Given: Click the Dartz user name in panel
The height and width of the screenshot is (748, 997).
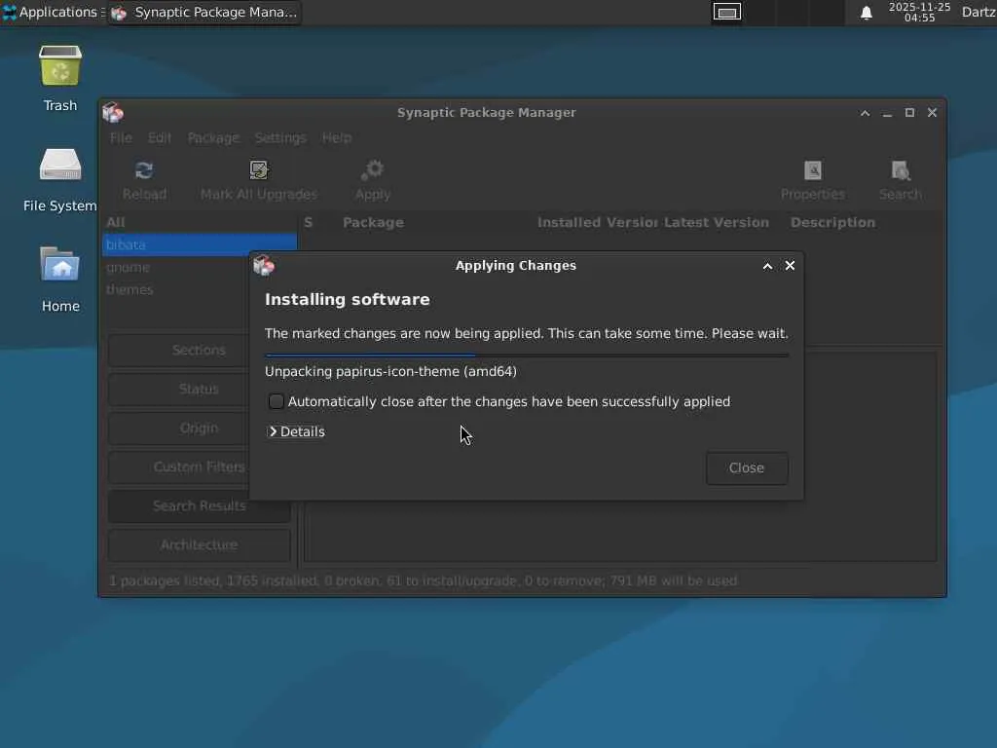Looking at the screenshot, I should click(x=979, y=12).
